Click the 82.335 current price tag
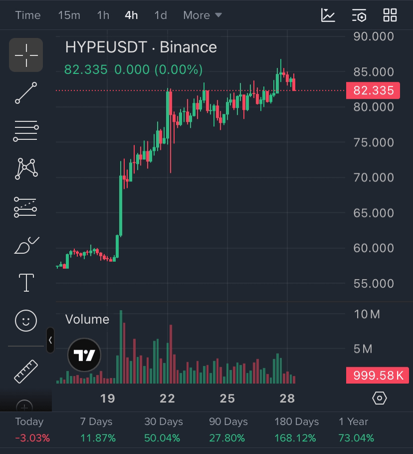The image size is (413, 454). tap(373, 90)
